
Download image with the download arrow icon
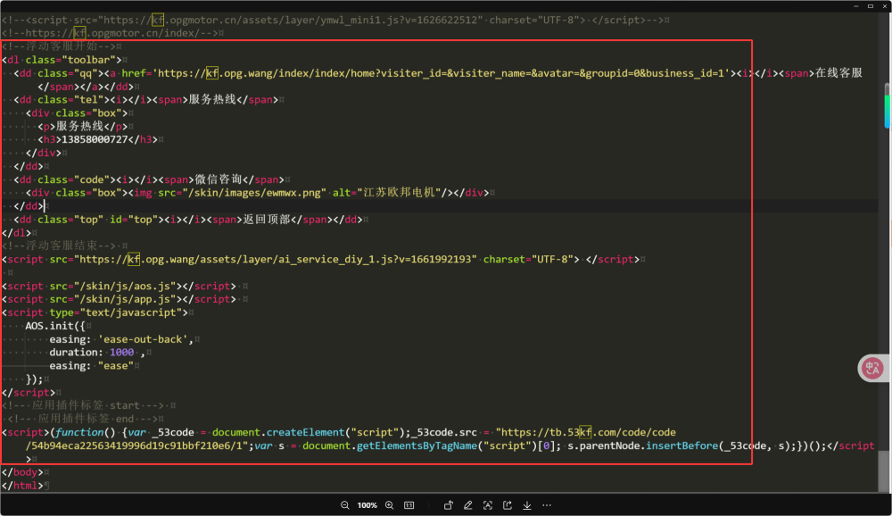click(527, 505)
